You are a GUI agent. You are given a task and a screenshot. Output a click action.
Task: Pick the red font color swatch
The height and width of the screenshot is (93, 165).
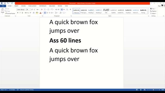(40, 13)
